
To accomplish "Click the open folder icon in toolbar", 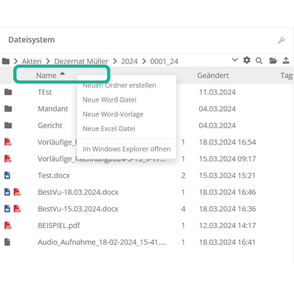I will click(273, 61).
